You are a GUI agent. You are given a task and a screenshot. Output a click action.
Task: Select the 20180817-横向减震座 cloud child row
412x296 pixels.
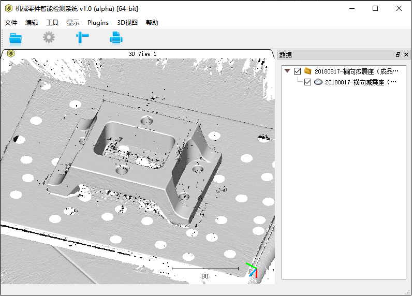[360, 82]
